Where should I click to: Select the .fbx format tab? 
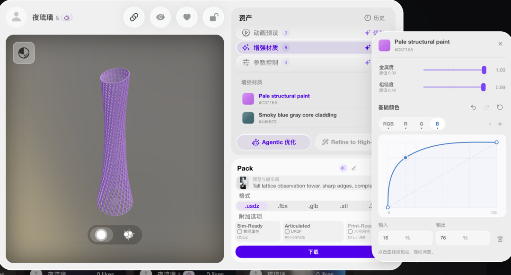(x=282, y=206)
